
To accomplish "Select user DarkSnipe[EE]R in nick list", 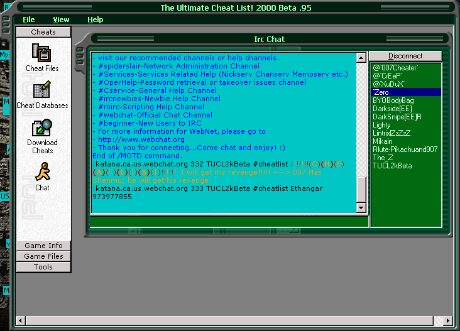I will click(x=407, y=117).
